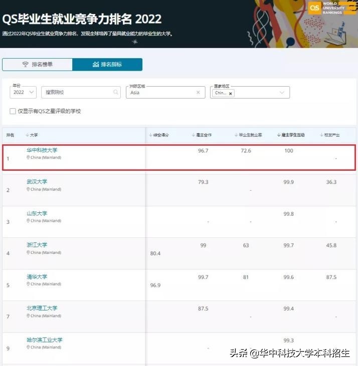The image size is (358, 366).
Task: Expand the 国家地区 dropdown arrow
Action: pyautogui.click(x=282, y=93)
